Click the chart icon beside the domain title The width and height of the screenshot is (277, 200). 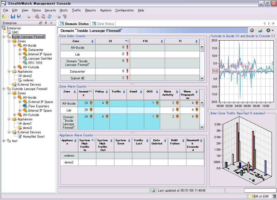(260, 31)
